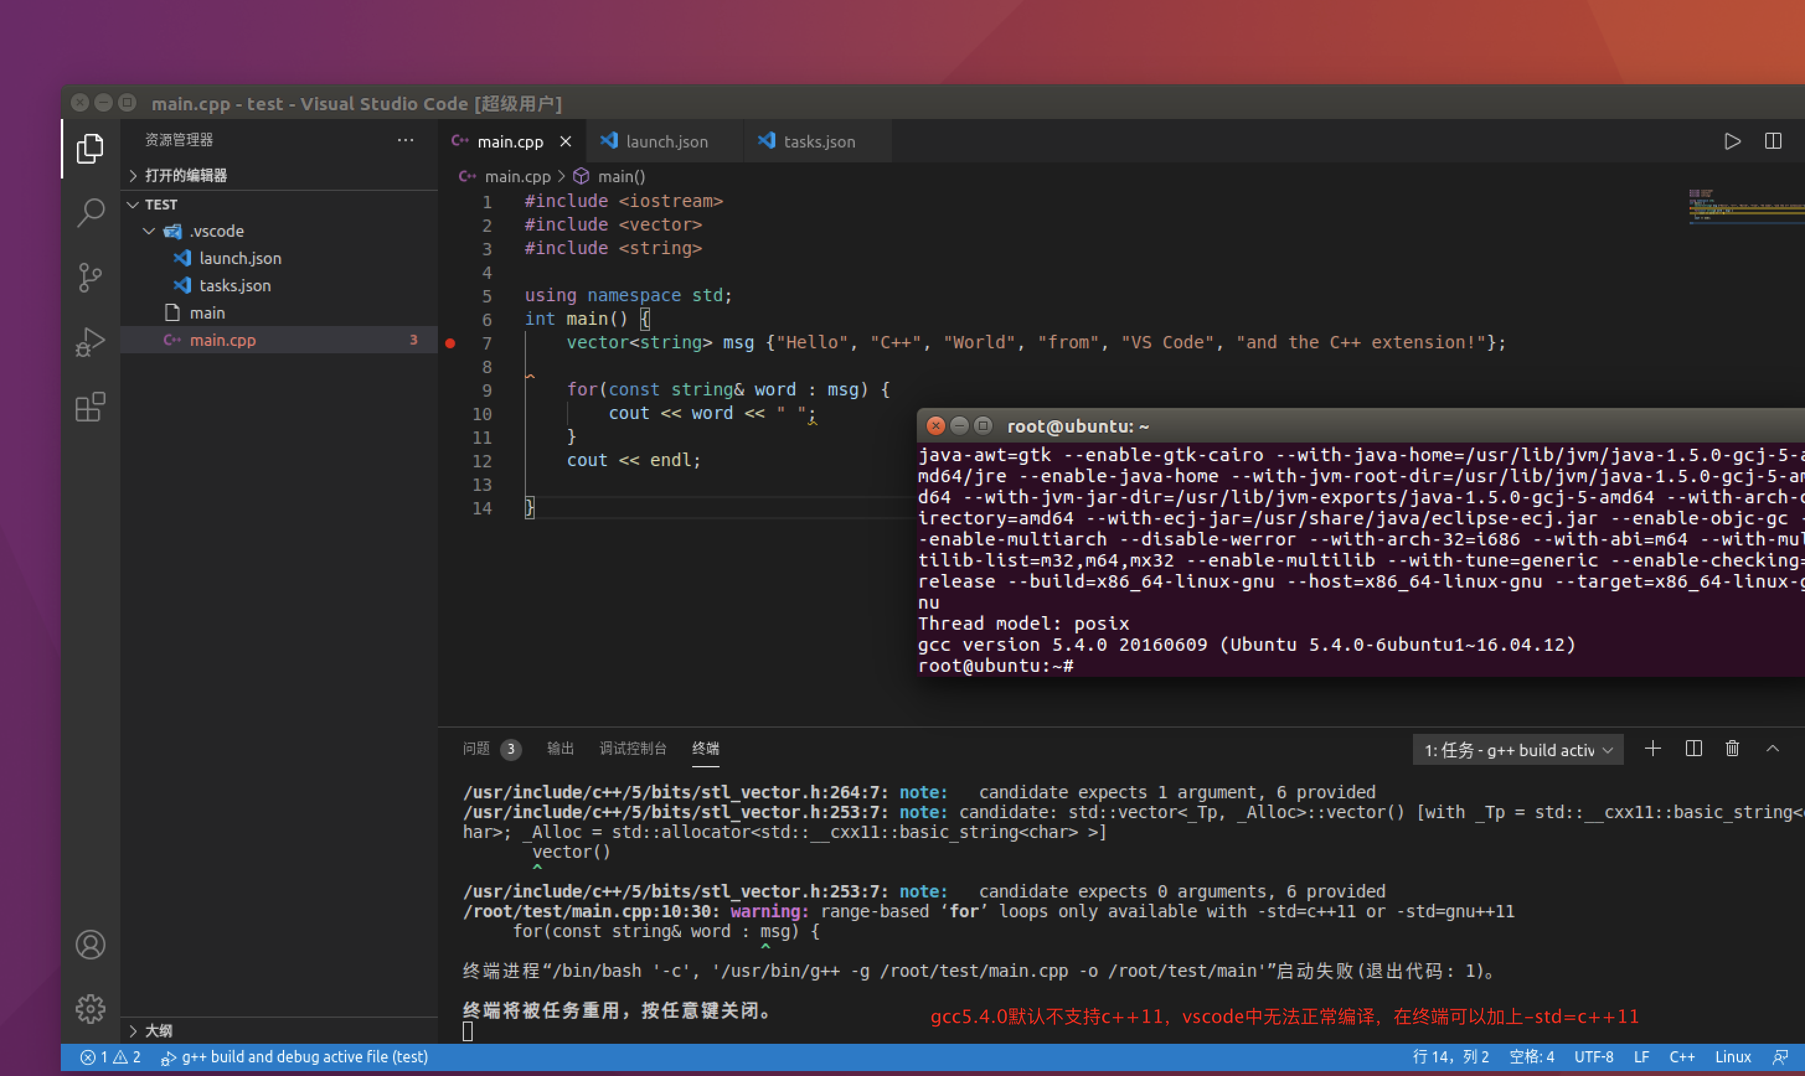This screenshot has height=1076, width=1805.
Task: Click the 'cout << endl;' code line
Action: click(633, 461)
